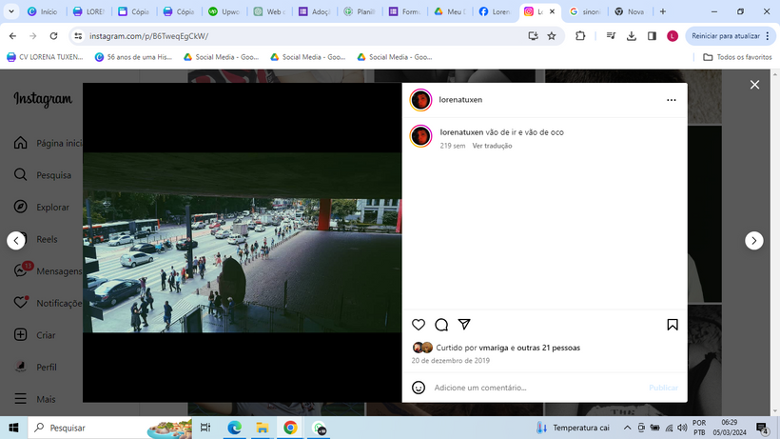
Task: Open Mais hamburger menu
Action: tap(35, 399)
